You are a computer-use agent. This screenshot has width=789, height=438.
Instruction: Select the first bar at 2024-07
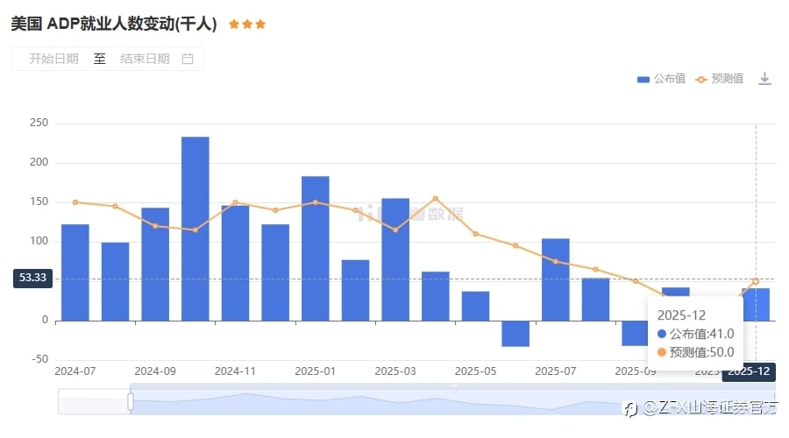pyautogui.click(x=75, y=272)
